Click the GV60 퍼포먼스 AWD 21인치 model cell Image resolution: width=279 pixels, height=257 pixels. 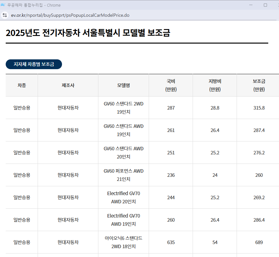(x=123, y=175)
